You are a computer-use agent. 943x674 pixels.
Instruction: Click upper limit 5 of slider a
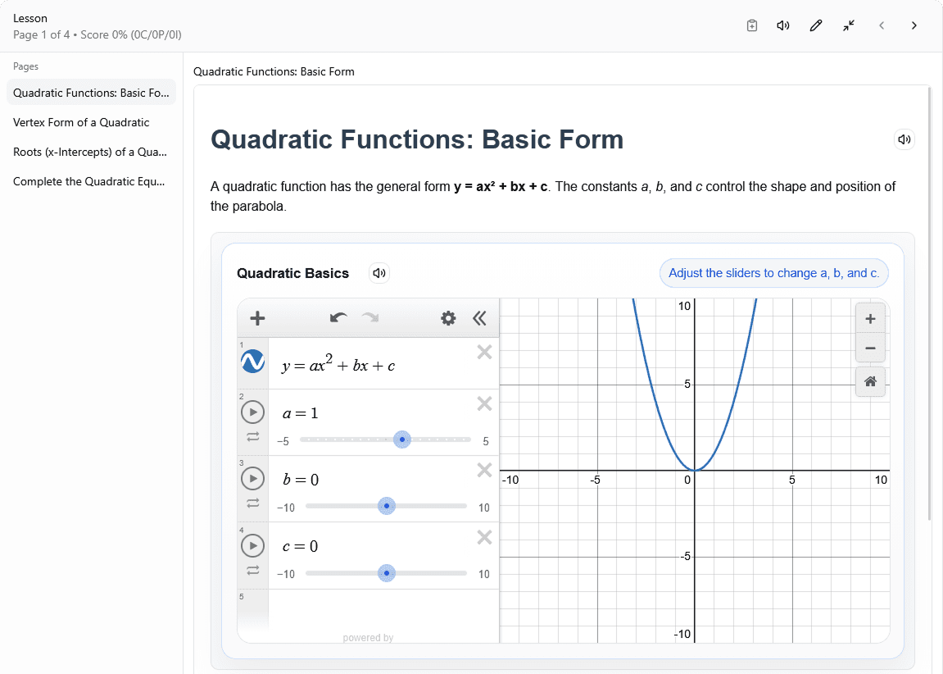pyautogui.click(x=486, y=441)
